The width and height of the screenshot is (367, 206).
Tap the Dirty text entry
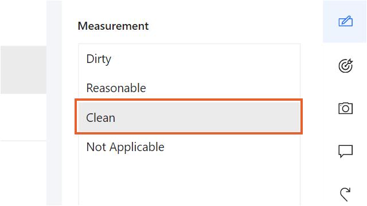[x=99, y=59]
